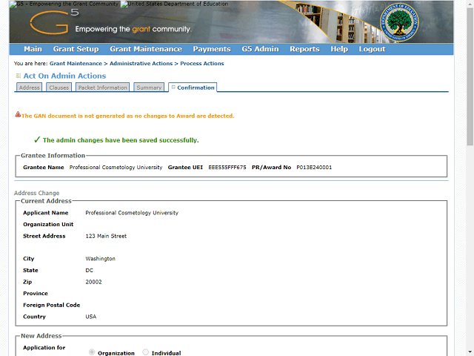
Task: Click the Grantee Name value Professional Cosmetology University
Action: point(116,168)
